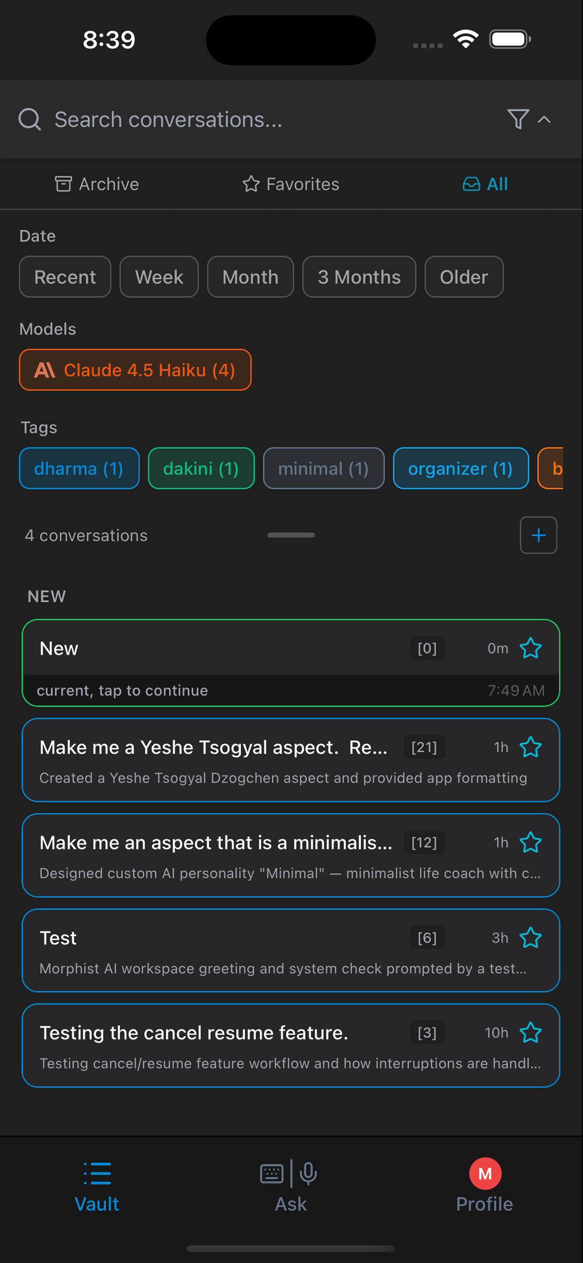
Task: Toggle star on cancel resume conversation
Action: point(530,1033)
